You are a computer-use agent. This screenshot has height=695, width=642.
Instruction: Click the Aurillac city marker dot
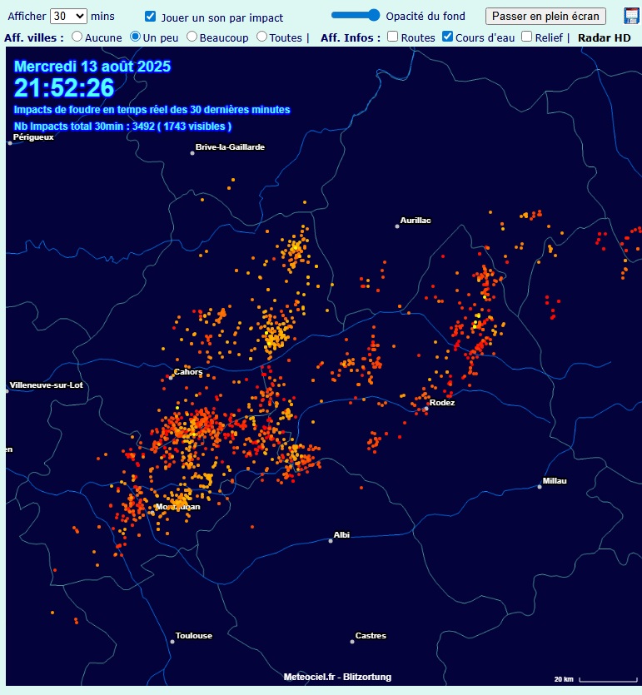(397, 226)
